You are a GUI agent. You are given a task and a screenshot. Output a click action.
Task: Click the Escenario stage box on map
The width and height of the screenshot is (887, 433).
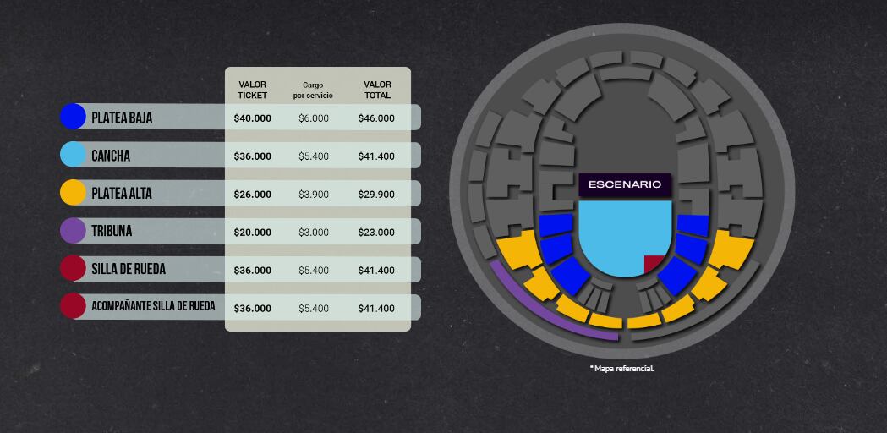click(x=625, y=185)
